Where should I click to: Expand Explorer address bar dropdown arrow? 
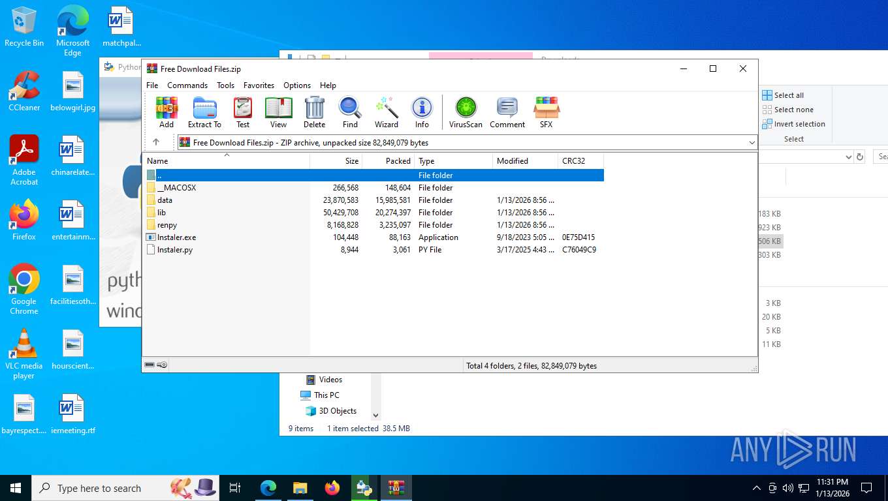coord(849,157)
